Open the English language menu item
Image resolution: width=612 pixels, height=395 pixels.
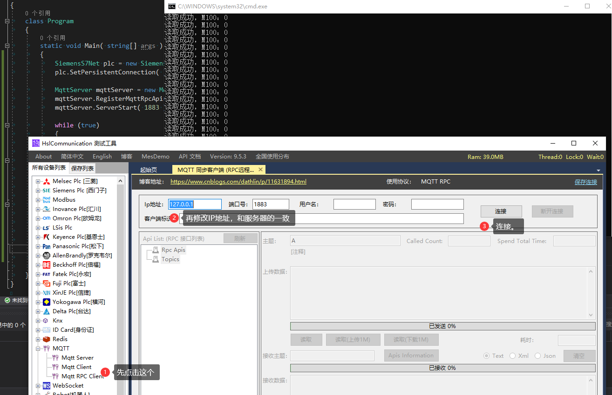[x=102, y=157]
